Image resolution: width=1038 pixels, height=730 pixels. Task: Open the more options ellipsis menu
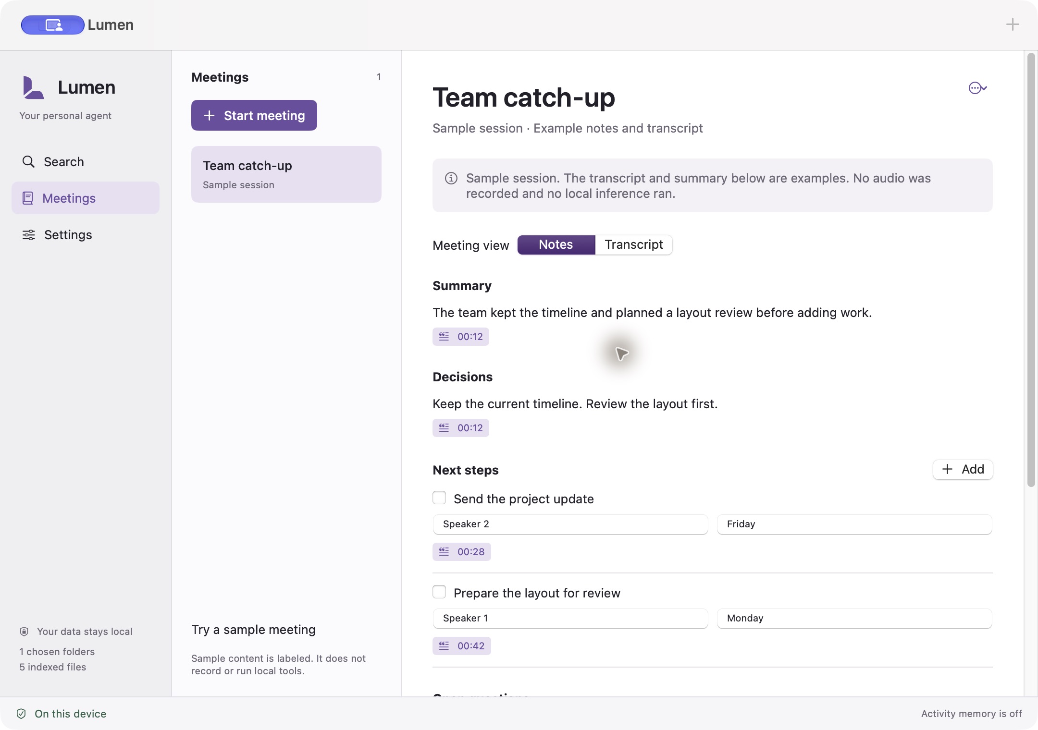click(977, 88)
